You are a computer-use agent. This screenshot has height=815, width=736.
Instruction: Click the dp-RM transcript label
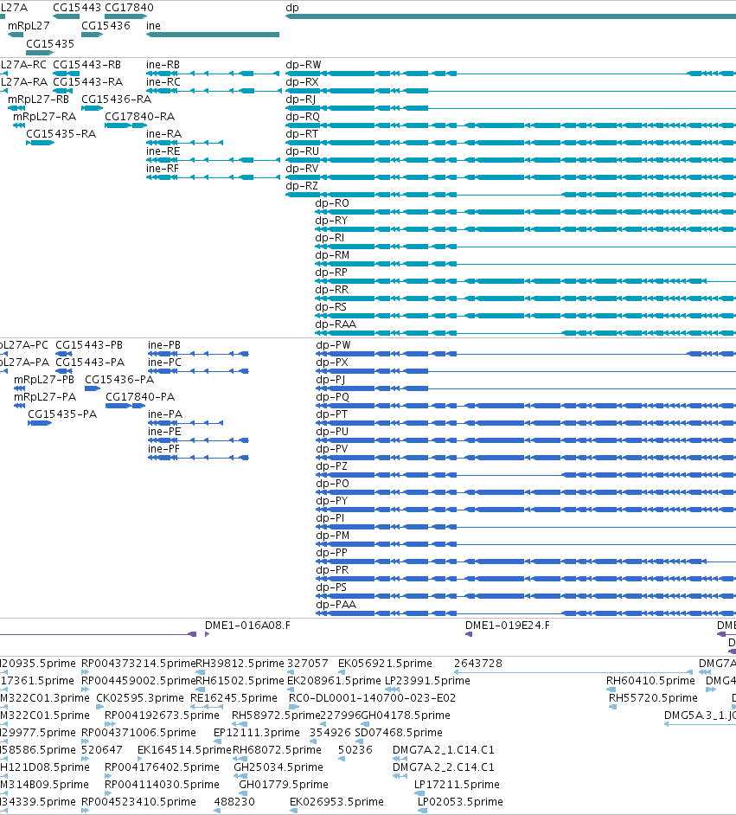pos(332,254)
